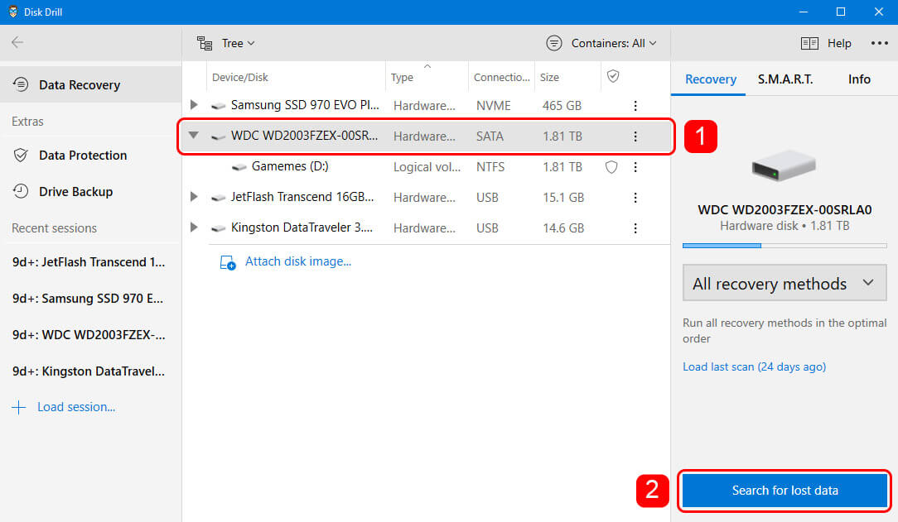The width and height of the screenshot is (898, 522).
Task: Click the Attach disk image icon
Action: click(x=227, y=262)
